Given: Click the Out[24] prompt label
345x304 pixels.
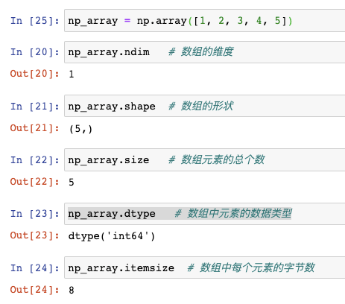Looking at the screenshot, I should coord(35,290).
